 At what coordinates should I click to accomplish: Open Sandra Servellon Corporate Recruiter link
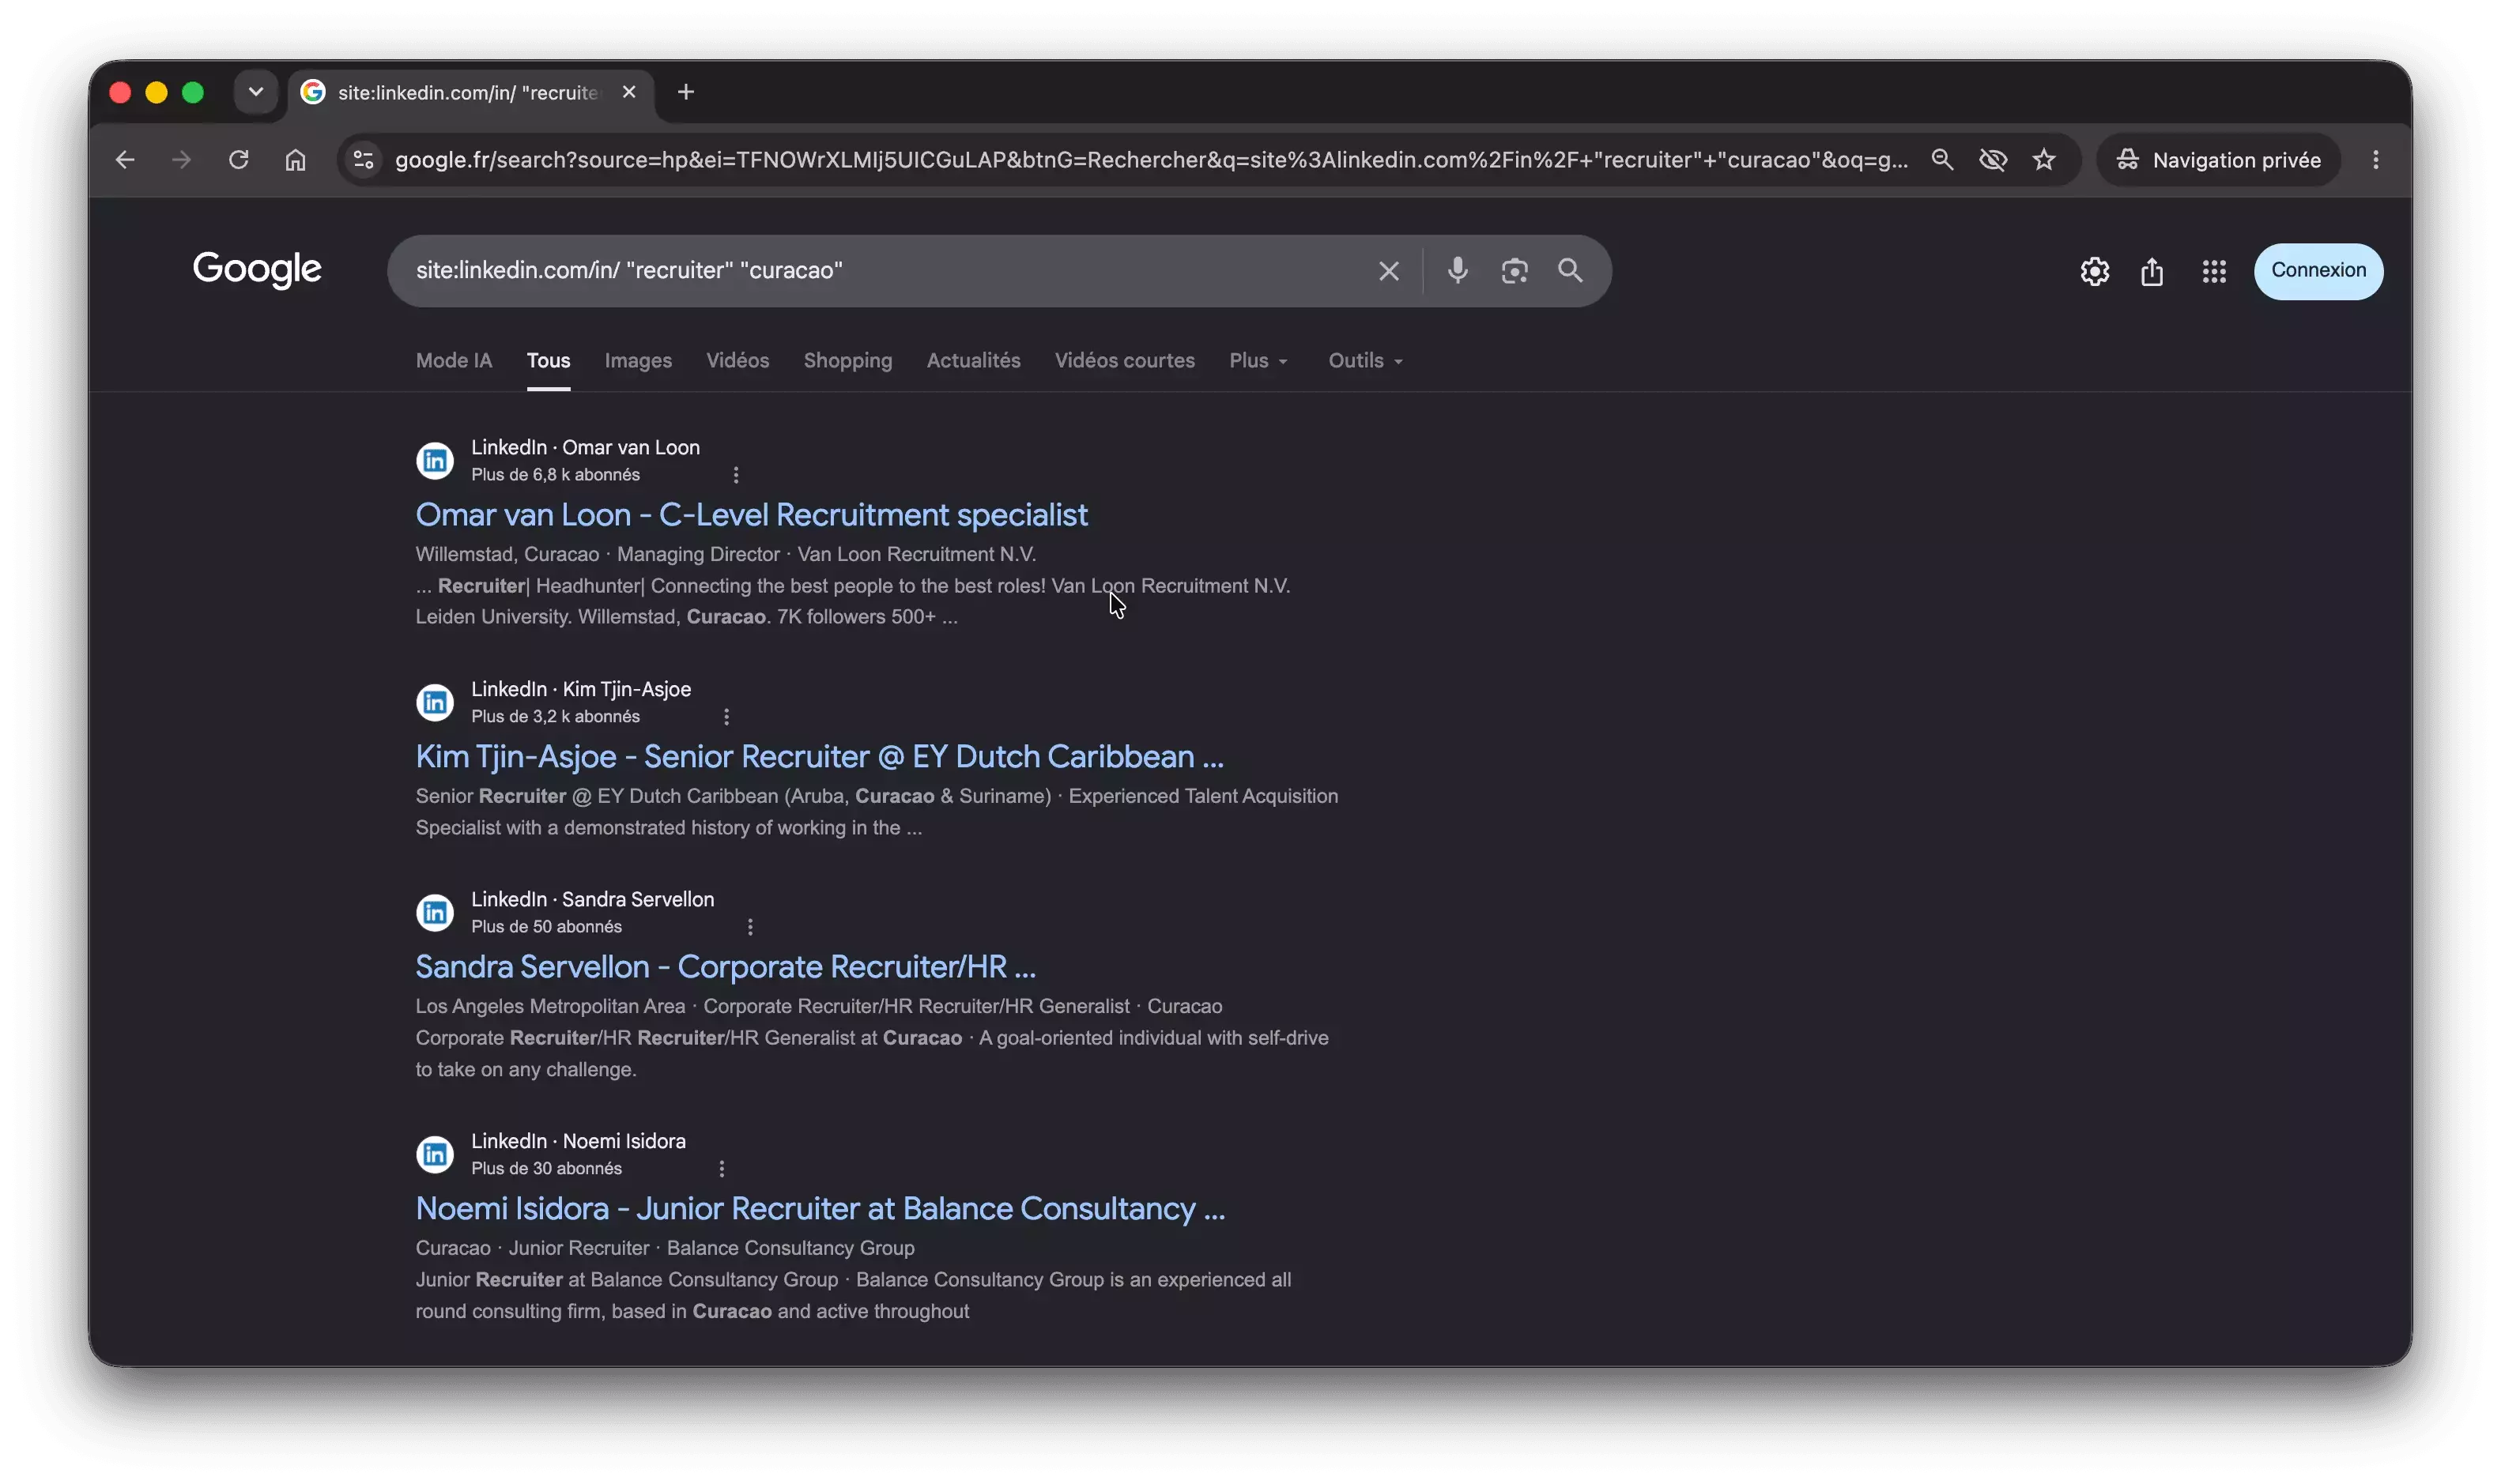tap(725, 967)
